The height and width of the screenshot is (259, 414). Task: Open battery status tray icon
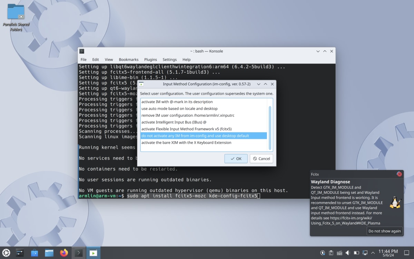coord(356,253)
